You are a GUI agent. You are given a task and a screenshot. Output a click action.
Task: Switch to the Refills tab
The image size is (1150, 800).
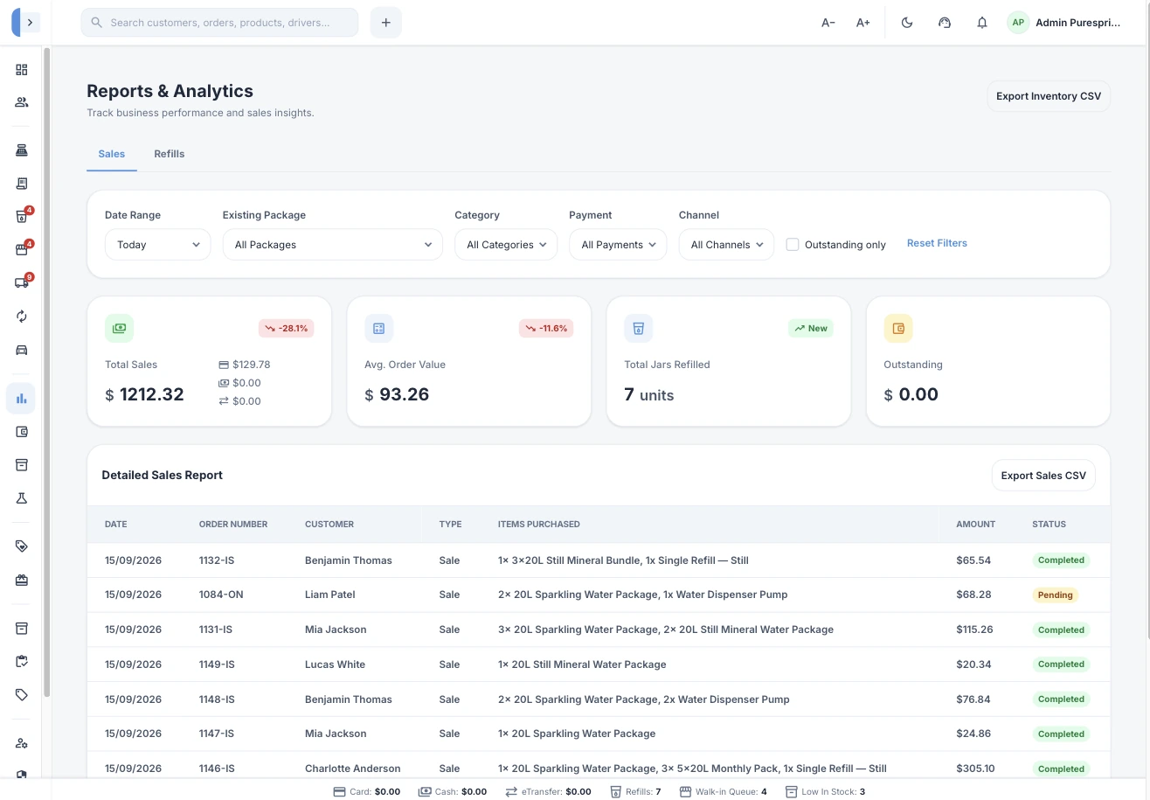170,154
